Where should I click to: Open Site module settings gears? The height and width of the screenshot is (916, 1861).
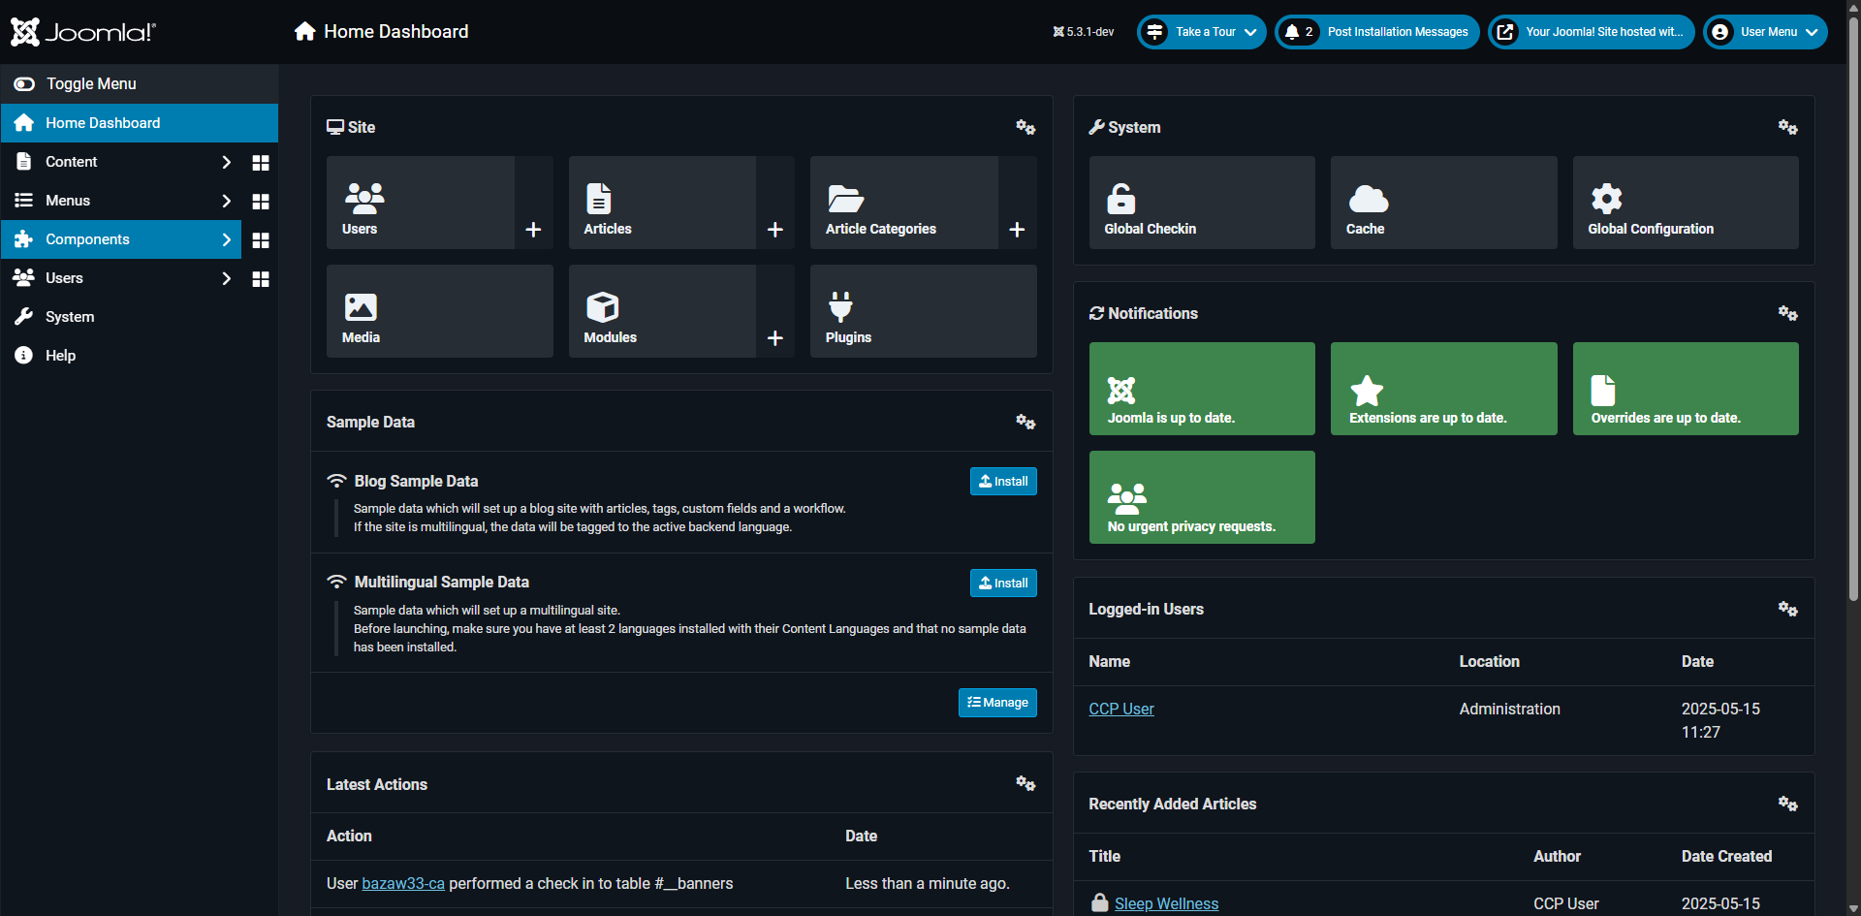tap(1025, 127)
